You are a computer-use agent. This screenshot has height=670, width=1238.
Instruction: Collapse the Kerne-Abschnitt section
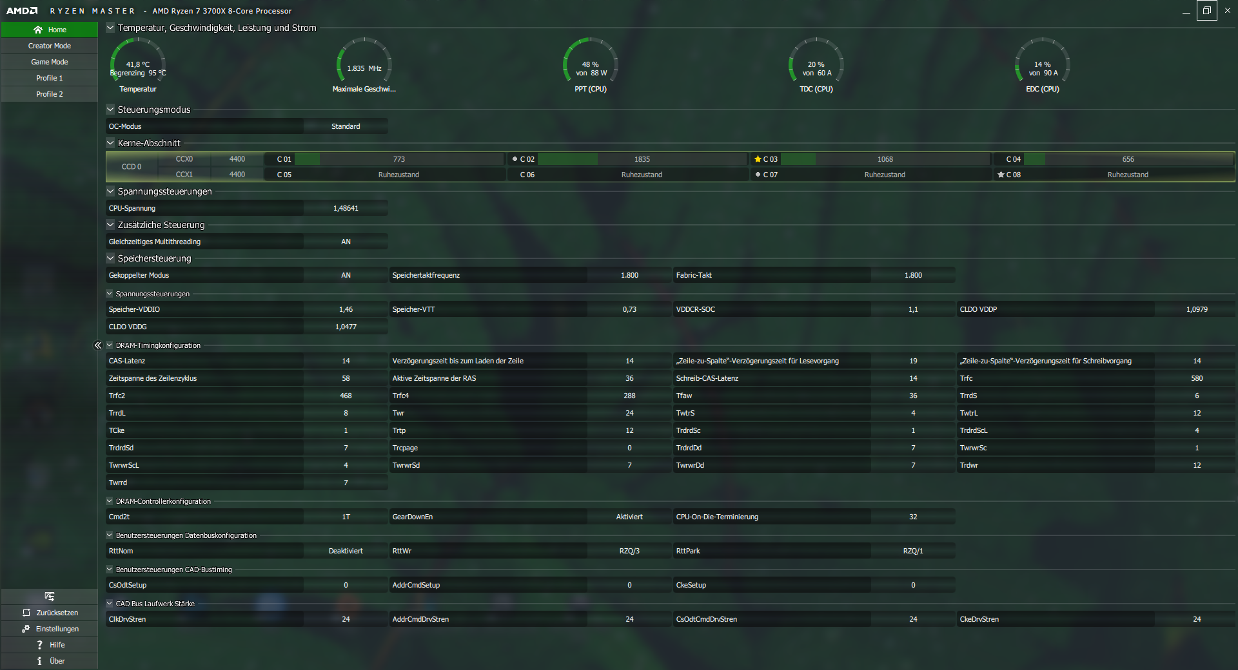pos(110,143)
